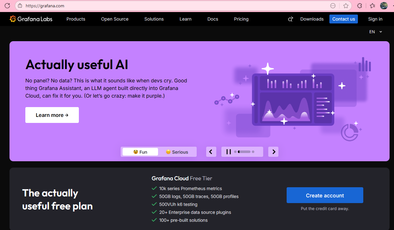Open the Open Source menu

(x=115, y=19)
